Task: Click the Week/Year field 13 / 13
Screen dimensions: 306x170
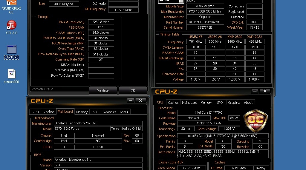Action: 254,27
